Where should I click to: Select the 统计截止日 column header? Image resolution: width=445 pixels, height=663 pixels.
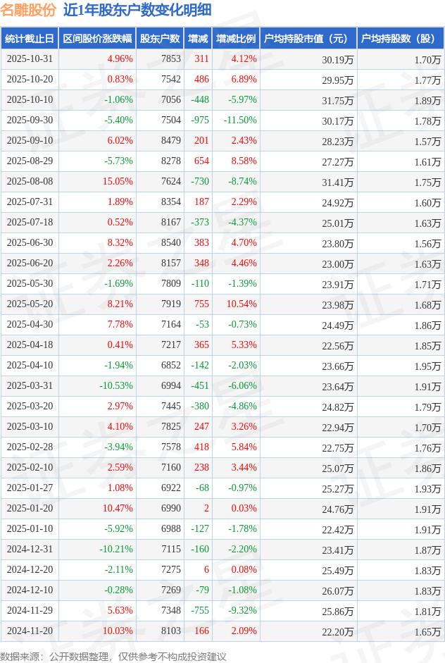coord(30,39)
